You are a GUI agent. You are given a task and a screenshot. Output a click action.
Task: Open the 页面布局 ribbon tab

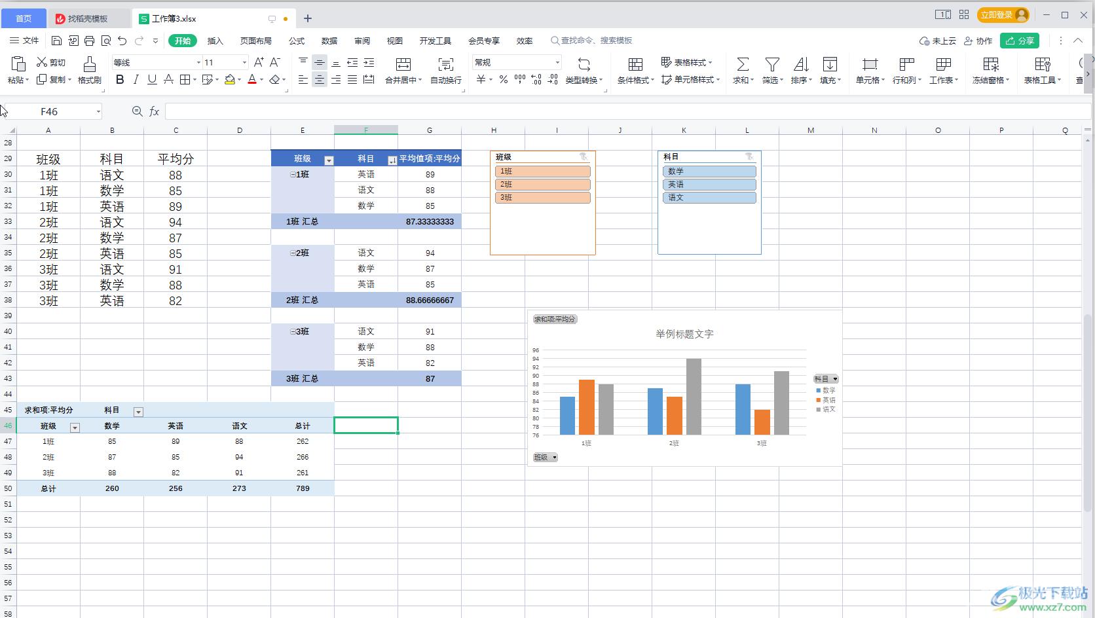256,41
